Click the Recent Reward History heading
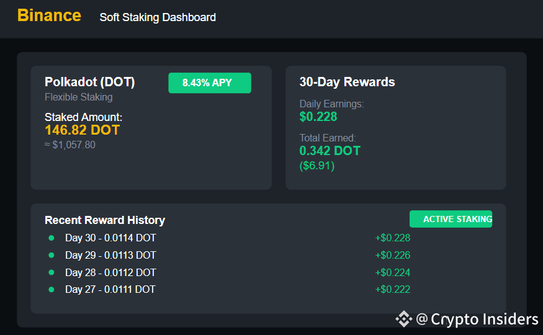The image size is (543, 335). coord(105,220)
